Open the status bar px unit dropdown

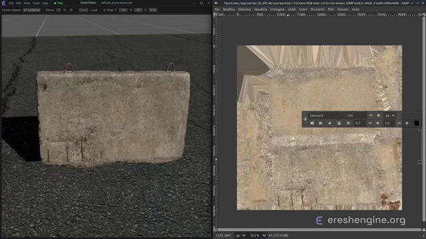pos(240,236)
